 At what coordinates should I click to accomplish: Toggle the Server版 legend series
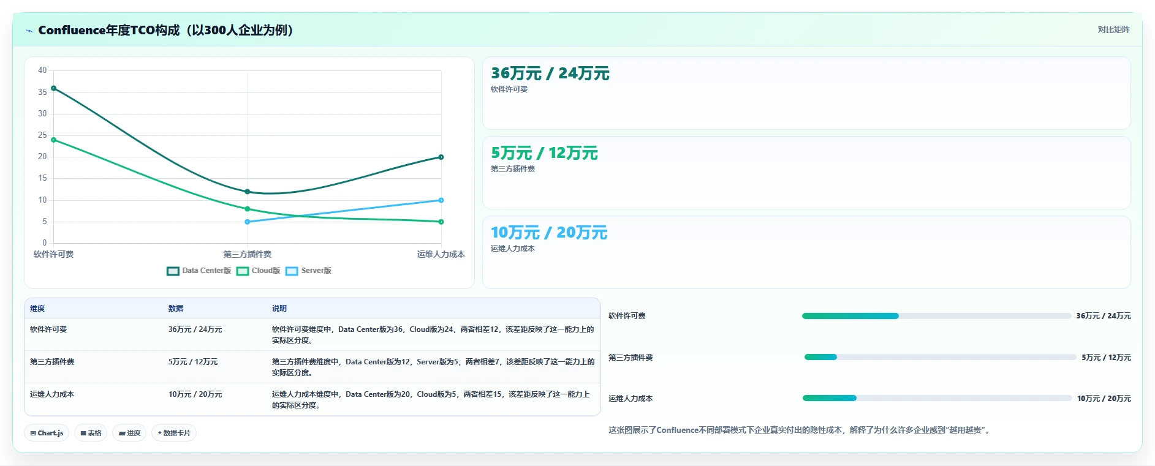coord(308,271)
